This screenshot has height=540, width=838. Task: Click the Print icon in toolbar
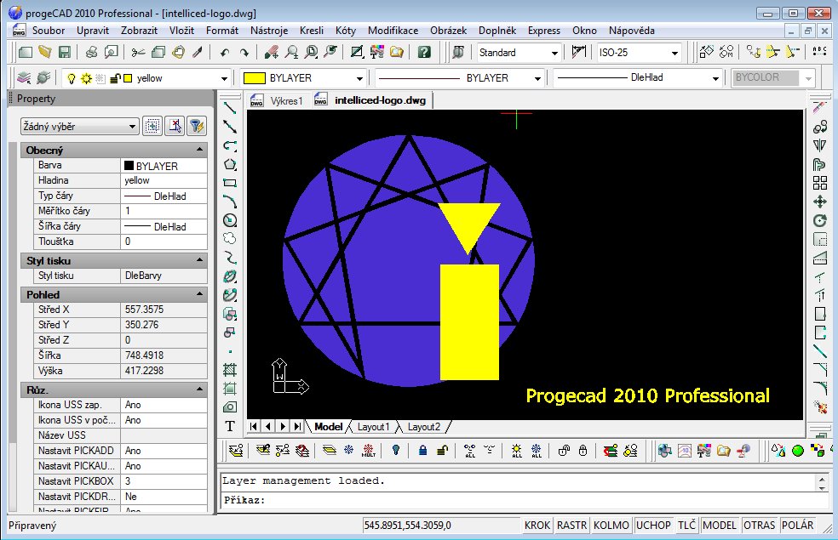[91, 52]
